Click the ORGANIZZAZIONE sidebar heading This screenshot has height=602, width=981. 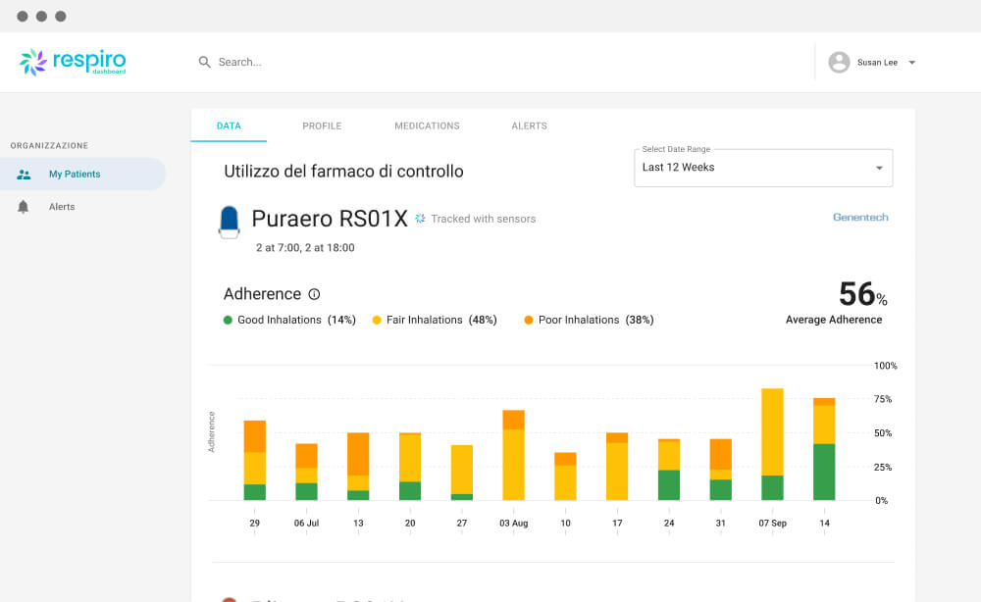49,146
